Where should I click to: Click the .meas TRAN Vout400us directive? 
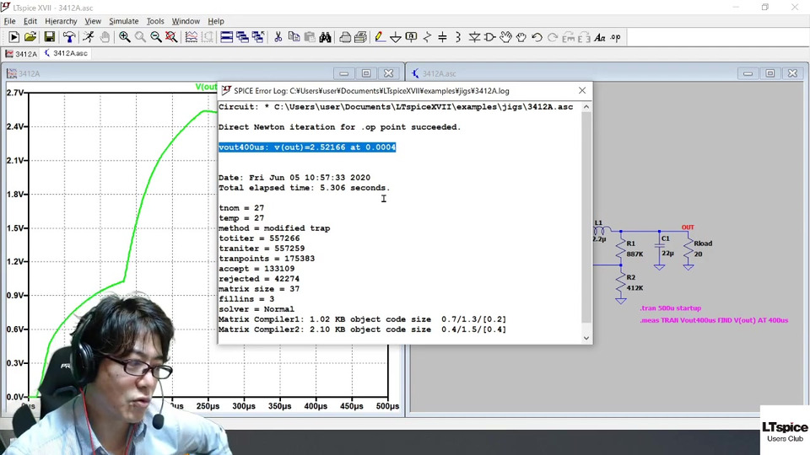[x=714, y=320]
